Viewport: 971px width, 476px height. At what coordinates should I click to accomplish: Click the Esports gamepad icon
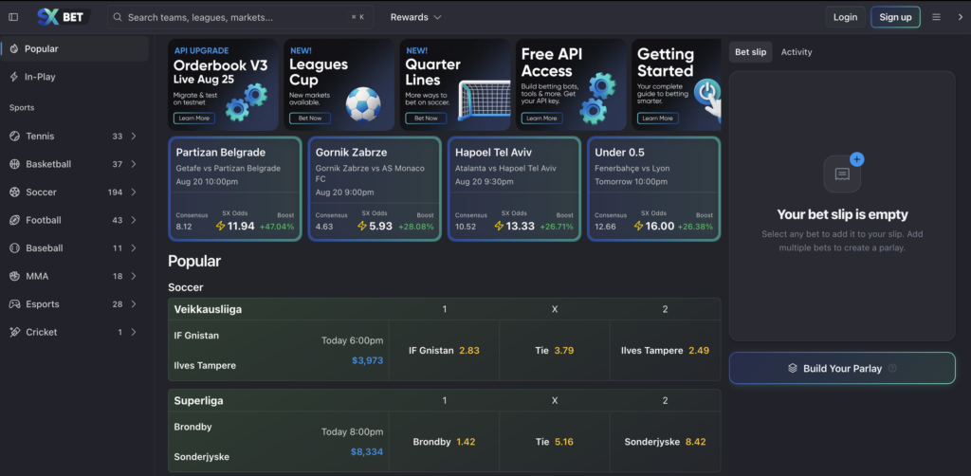14,304
